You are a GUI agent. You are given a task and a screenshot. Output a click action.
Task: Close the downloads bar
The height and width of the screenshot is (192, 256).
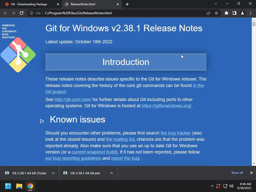click(251, 173)
